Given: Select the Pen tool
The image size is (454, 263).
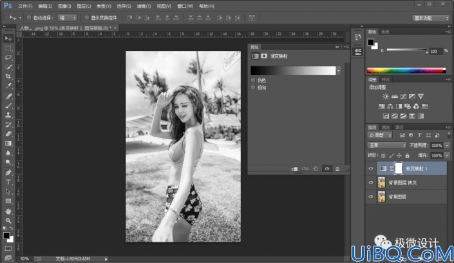Looking at the screenshot, I should [x=8, y=173].
